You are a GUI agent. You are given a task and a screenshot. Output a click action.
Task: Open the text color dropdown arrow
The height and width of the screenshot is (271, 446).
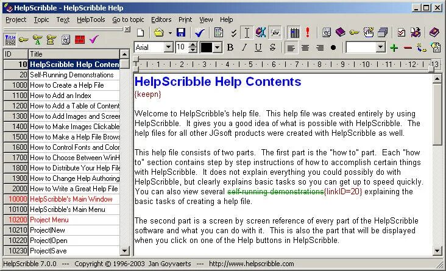(218, 48)
